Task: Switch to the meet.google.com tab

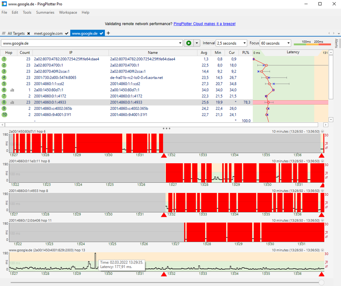Action: [48, 33]
